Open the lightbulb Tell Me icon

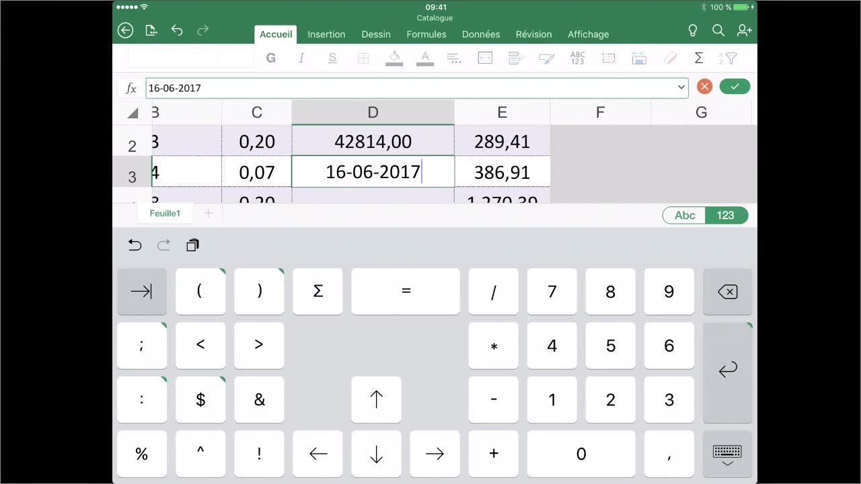point(692,30)
